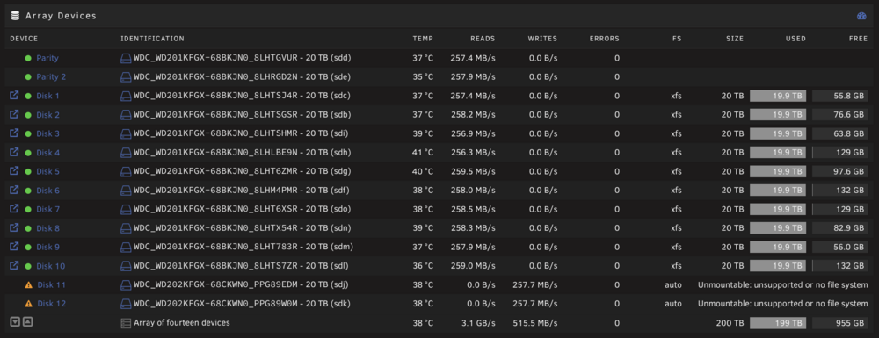This screenshot has width=879, height=338.
Task: Browse Disk 1 via its external-link icon
Action: click(15, 96)
